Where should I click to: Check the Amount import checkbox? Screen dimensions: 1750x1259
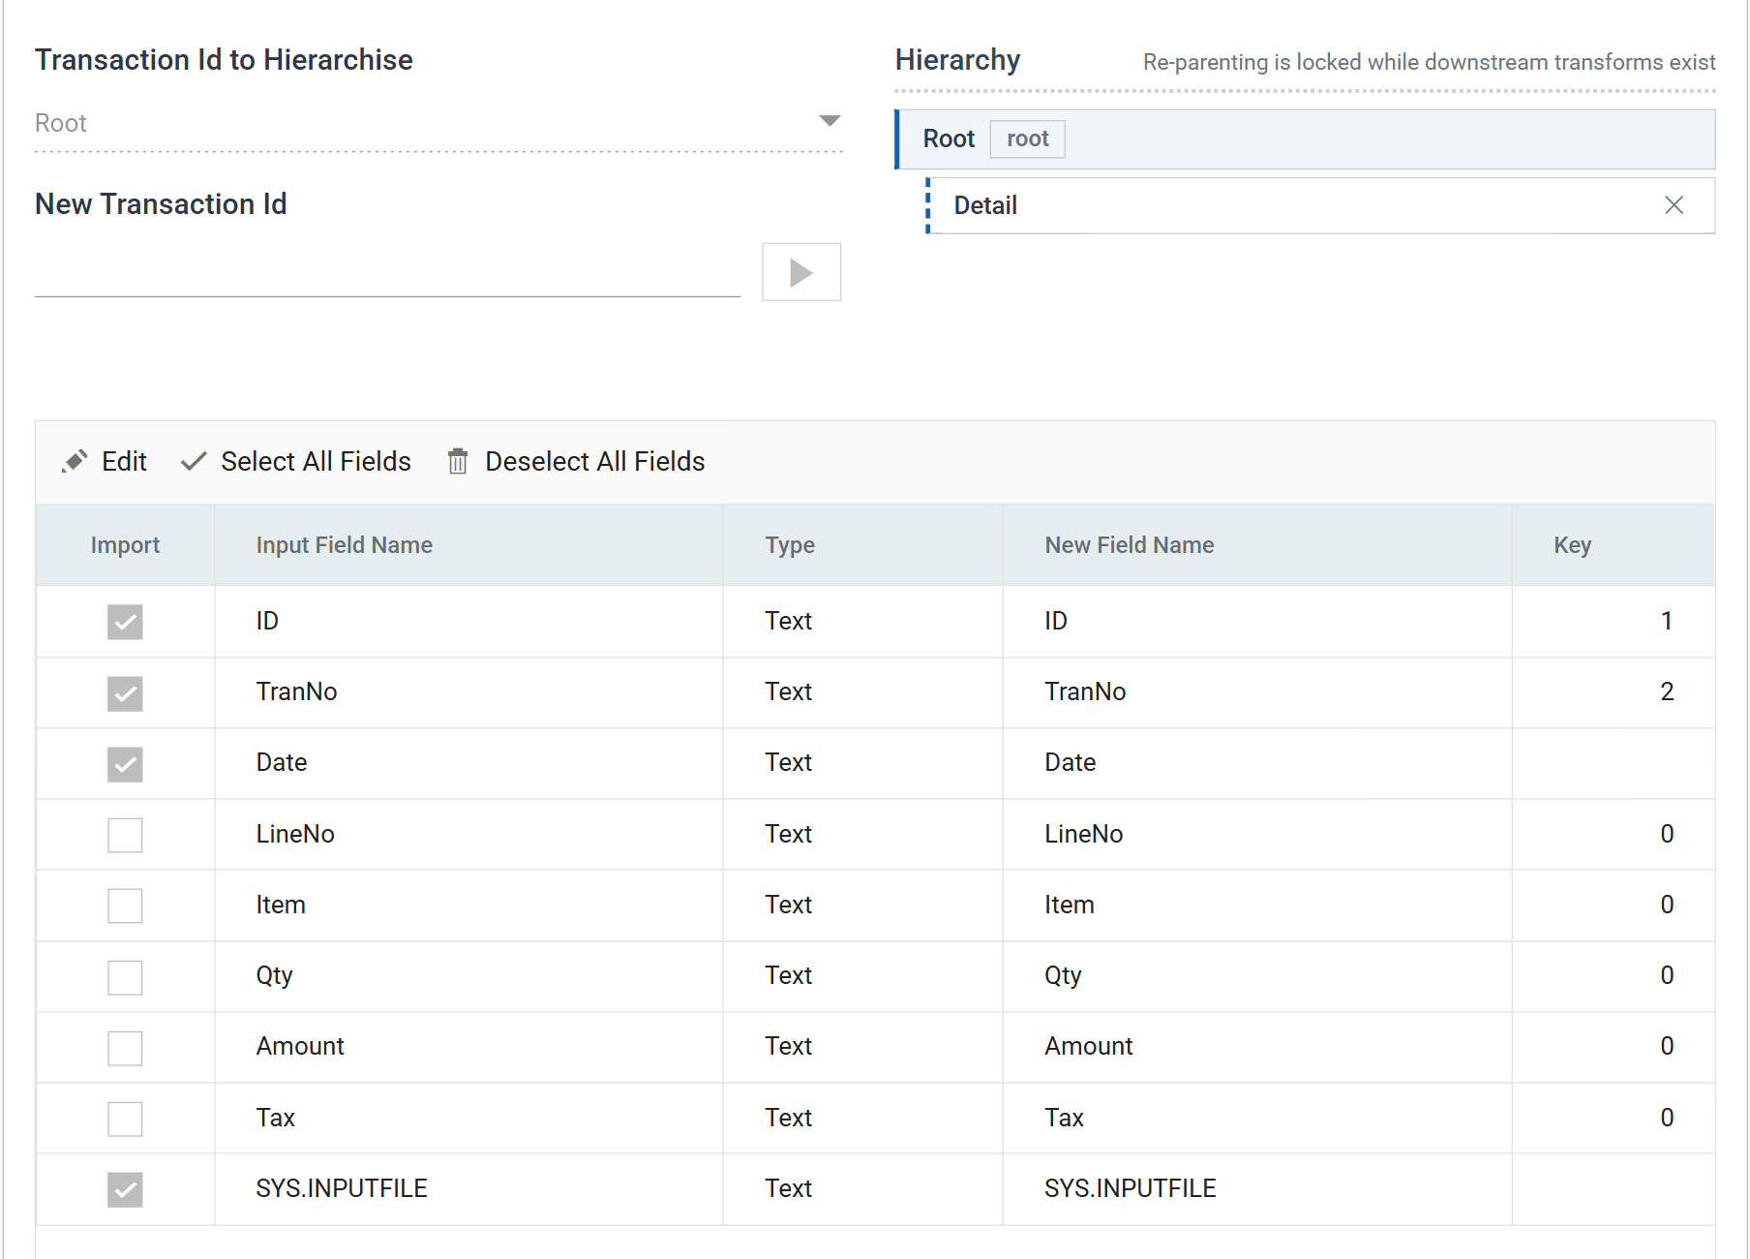click(x=125, y=1048)
